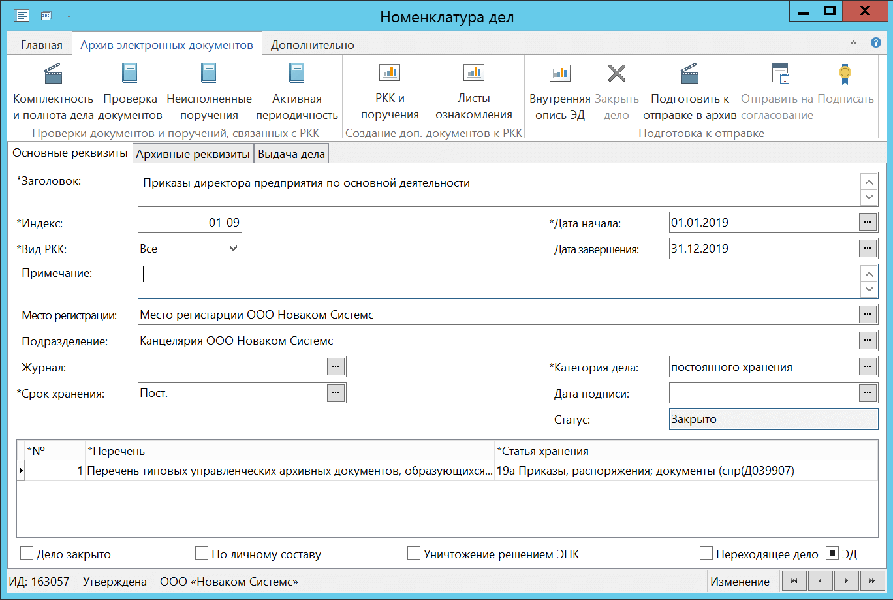This screenshot has width=893, height=600.
Task: Click the № column header
Action: (x=55, y=450)
